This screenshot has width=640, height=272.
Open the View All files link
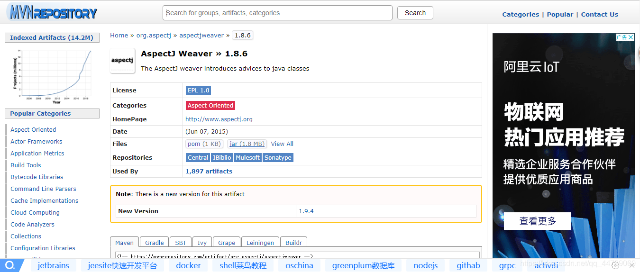pyautogui.click(x=282, y=144)
